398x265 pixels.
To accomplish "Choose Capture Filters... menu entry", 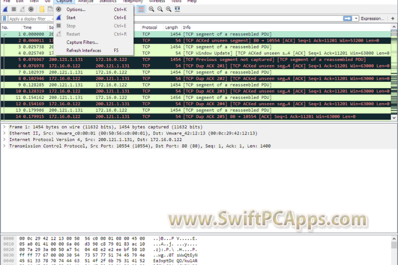I will [x=93, y=42].
